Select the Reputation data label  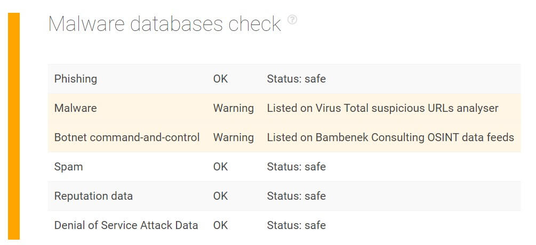coord(93,196)
